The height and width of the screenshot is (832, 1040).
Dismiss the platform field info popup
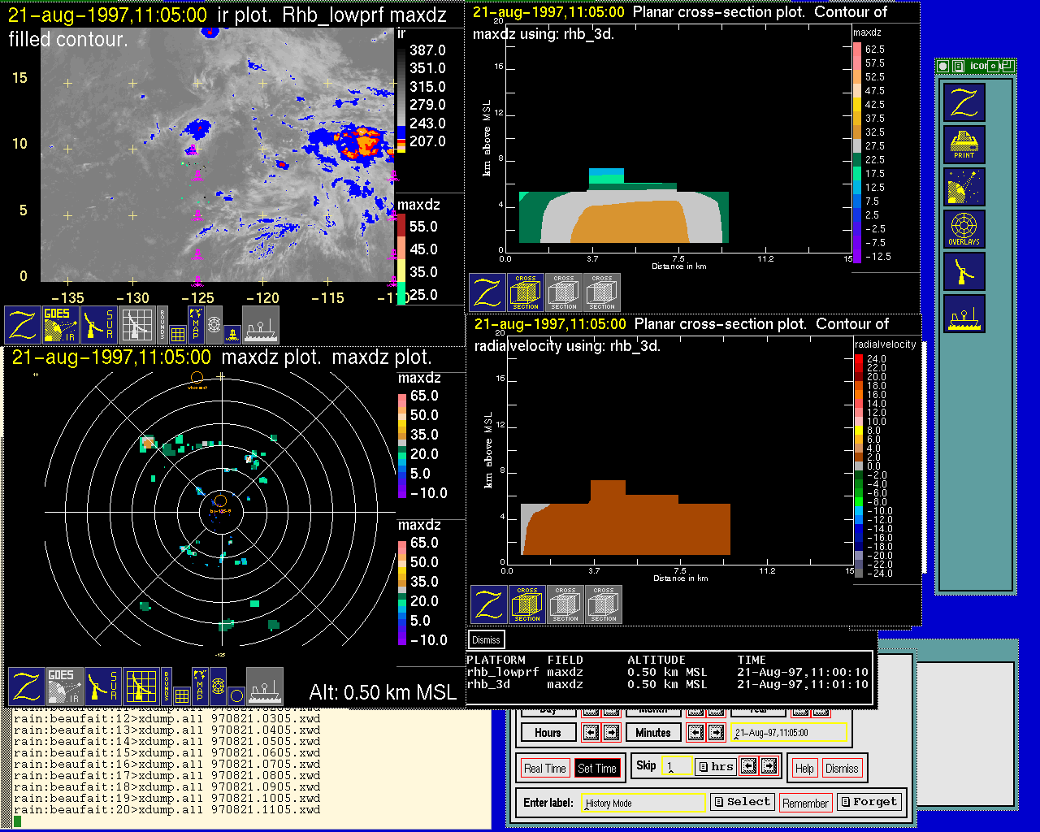[x=486, y=639]
